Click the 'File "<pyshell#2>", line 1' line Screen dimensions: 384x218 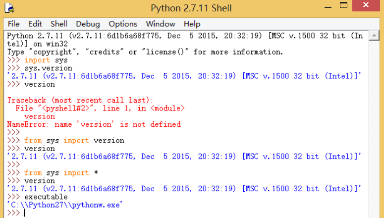coord(100,109)
